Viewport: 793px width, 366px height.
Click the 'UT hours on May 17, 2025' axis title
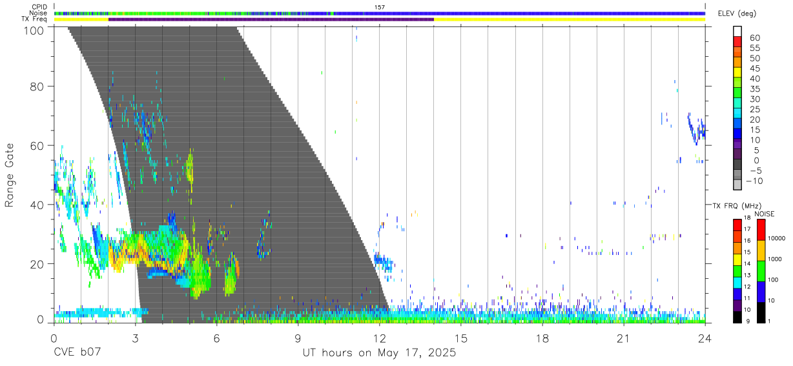pyautogui.click(x=380, y=354)
